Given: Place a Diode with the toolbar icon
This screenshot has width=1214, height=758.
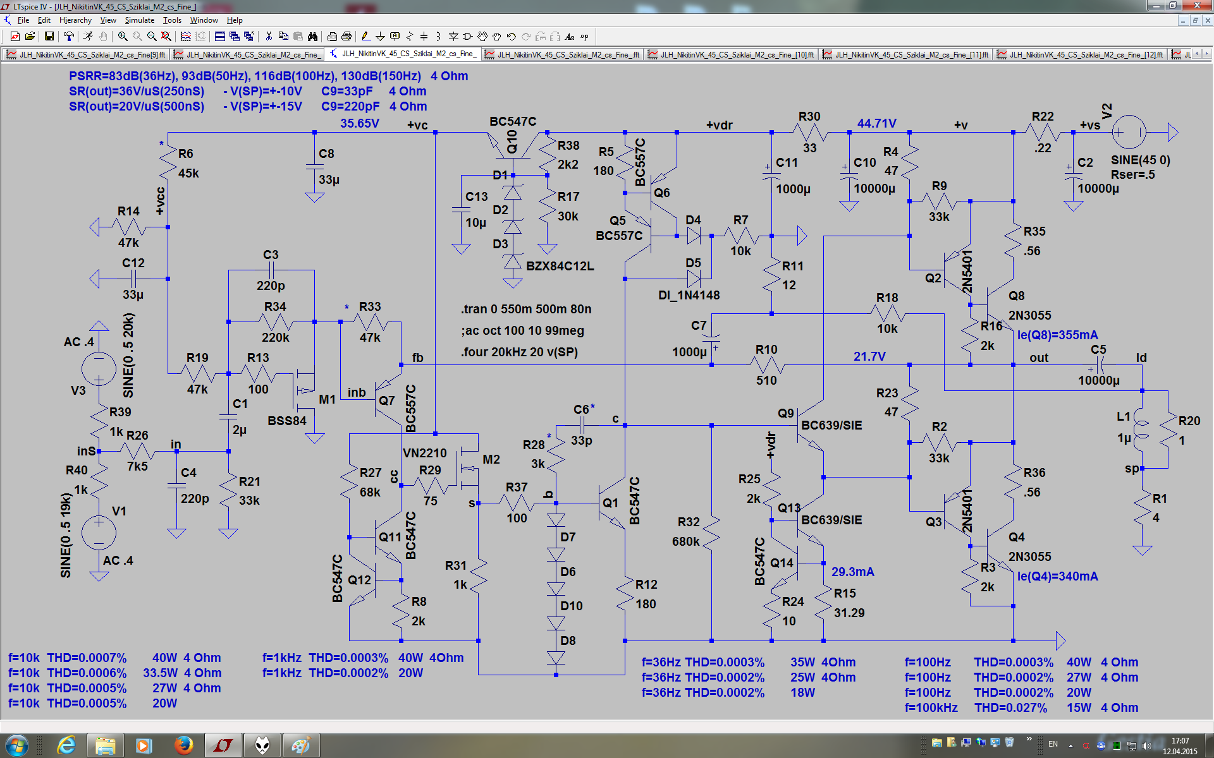Looking at the screenshot, I should (x=453, y=37).
